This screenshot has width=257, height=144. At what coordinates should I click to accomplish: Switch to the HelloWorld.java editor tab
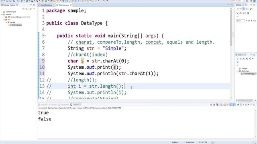tap(46, 5)
